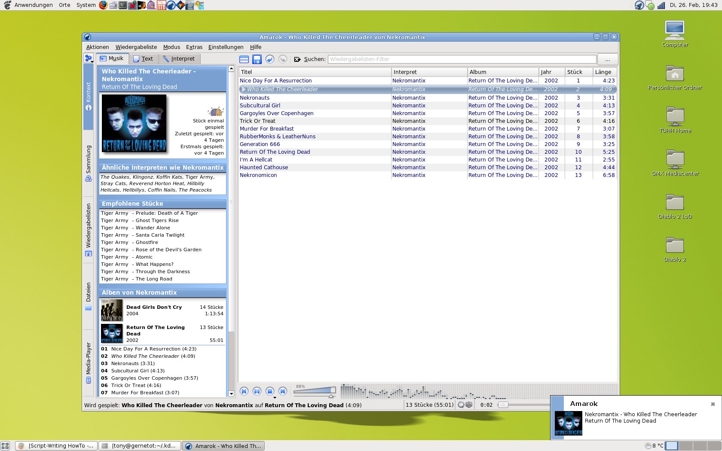Adjust the volume slider at 88%
The height and width of the screenshot is (451, 722).
tap(315, 390)
